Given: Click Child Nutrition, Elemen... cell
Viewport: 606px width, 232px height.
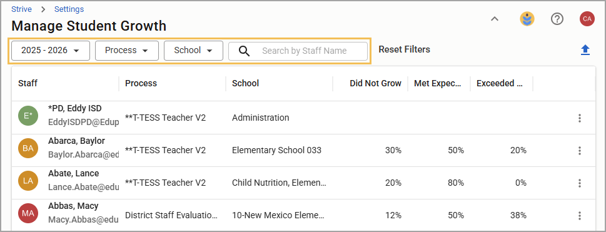Looking at the screenshot, I should point(279,183).
